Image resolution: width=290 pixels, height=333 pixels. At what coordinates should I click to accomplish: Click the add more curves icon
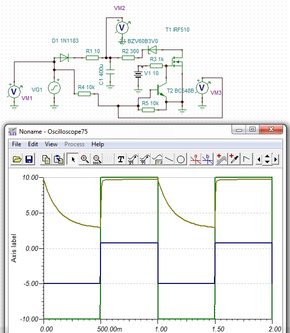[221, 159]
